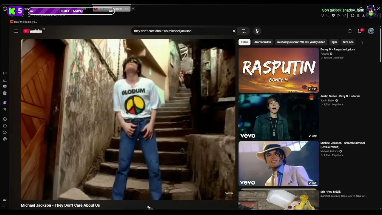Click the GX icon at sidebar bottom
This screenshot has width=382, height=215.
click(x=5, y=200)
